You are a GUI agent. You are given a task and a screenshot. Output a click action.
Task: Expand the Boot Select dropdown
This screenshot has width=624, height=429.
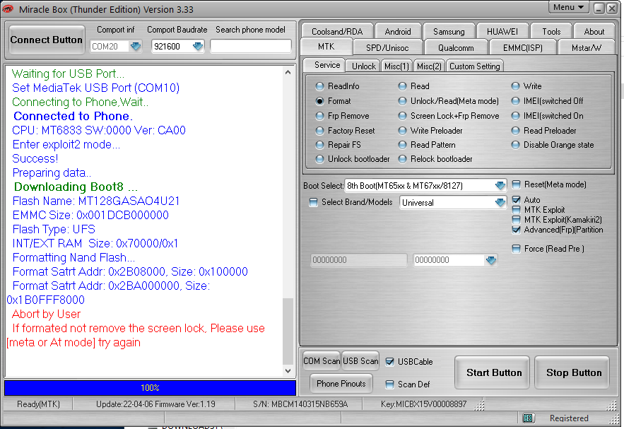point(500,185)
